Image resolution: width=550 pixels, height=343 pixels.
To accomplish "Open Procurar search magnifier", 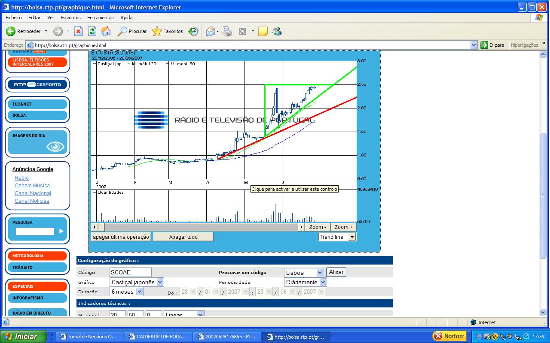I will click(122, 31).
